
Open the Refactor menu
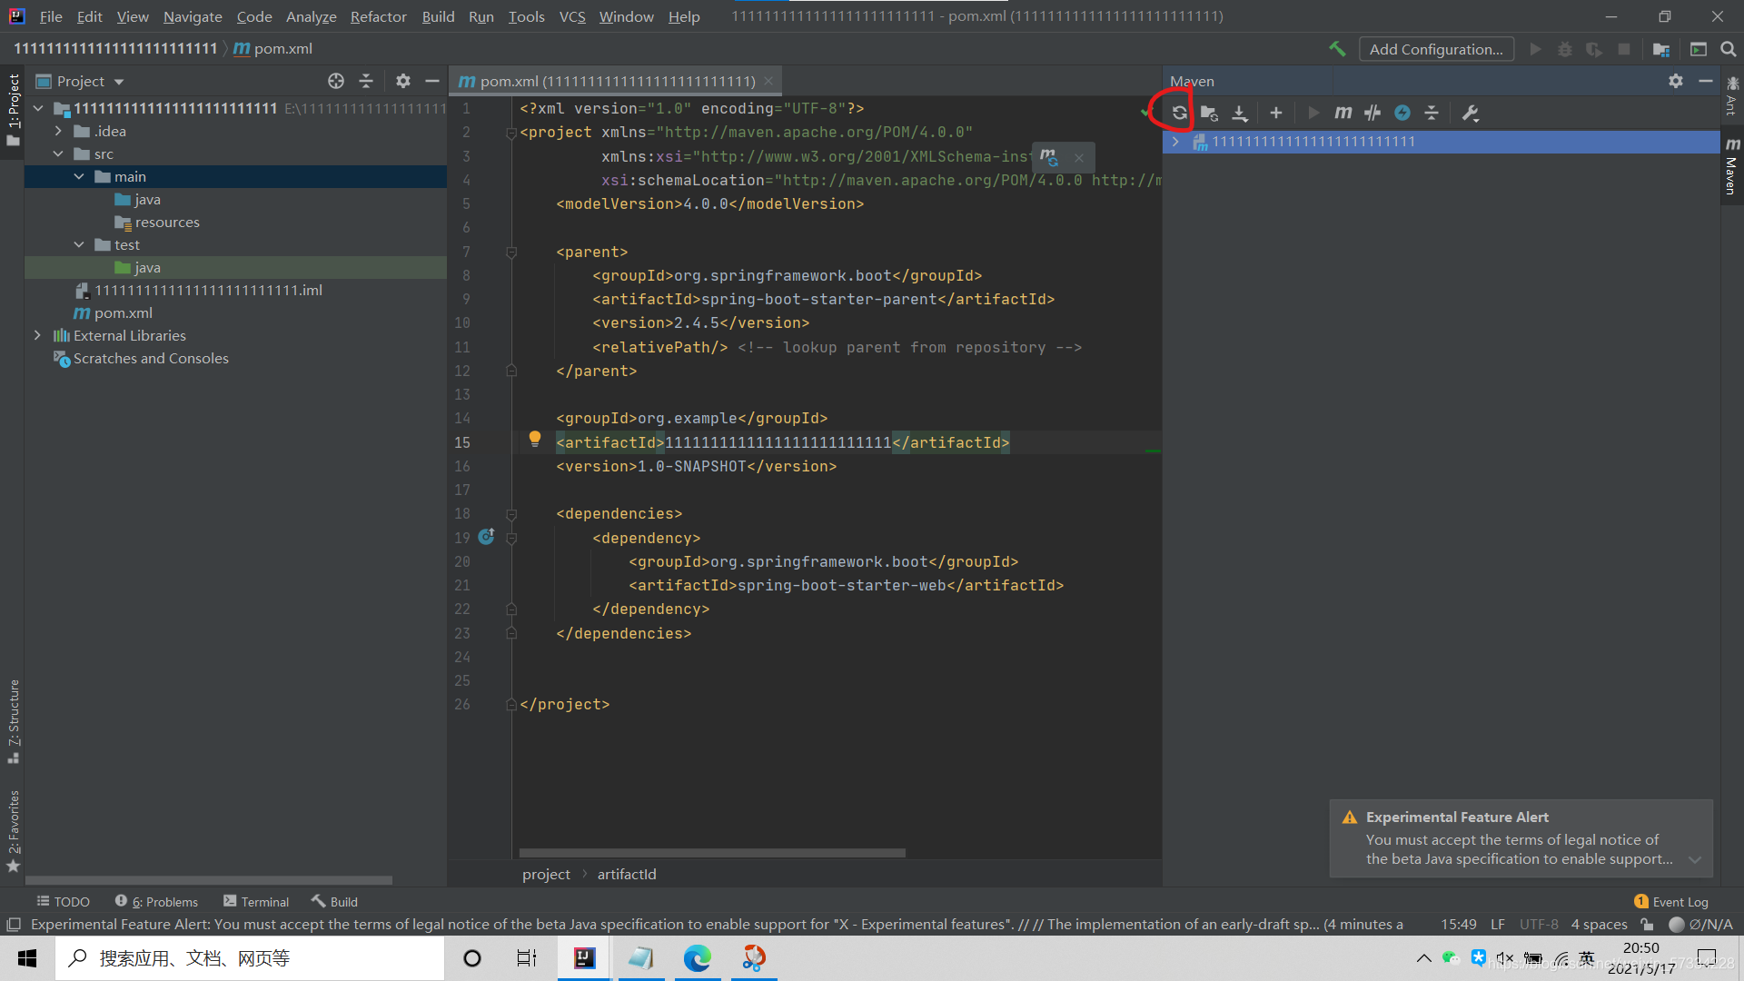[x=379, y=16]
